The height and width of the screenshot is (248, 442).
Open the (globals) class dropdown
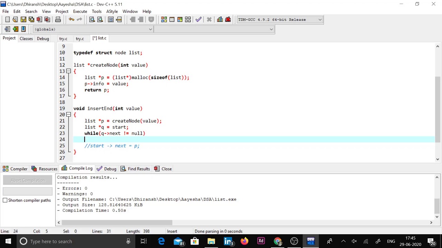93,29
